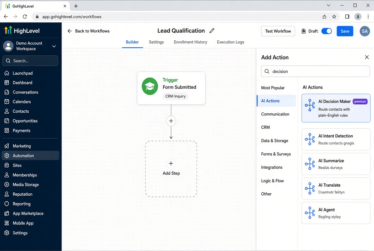
Task: Select the Other action category
Action: pos(266,194)
